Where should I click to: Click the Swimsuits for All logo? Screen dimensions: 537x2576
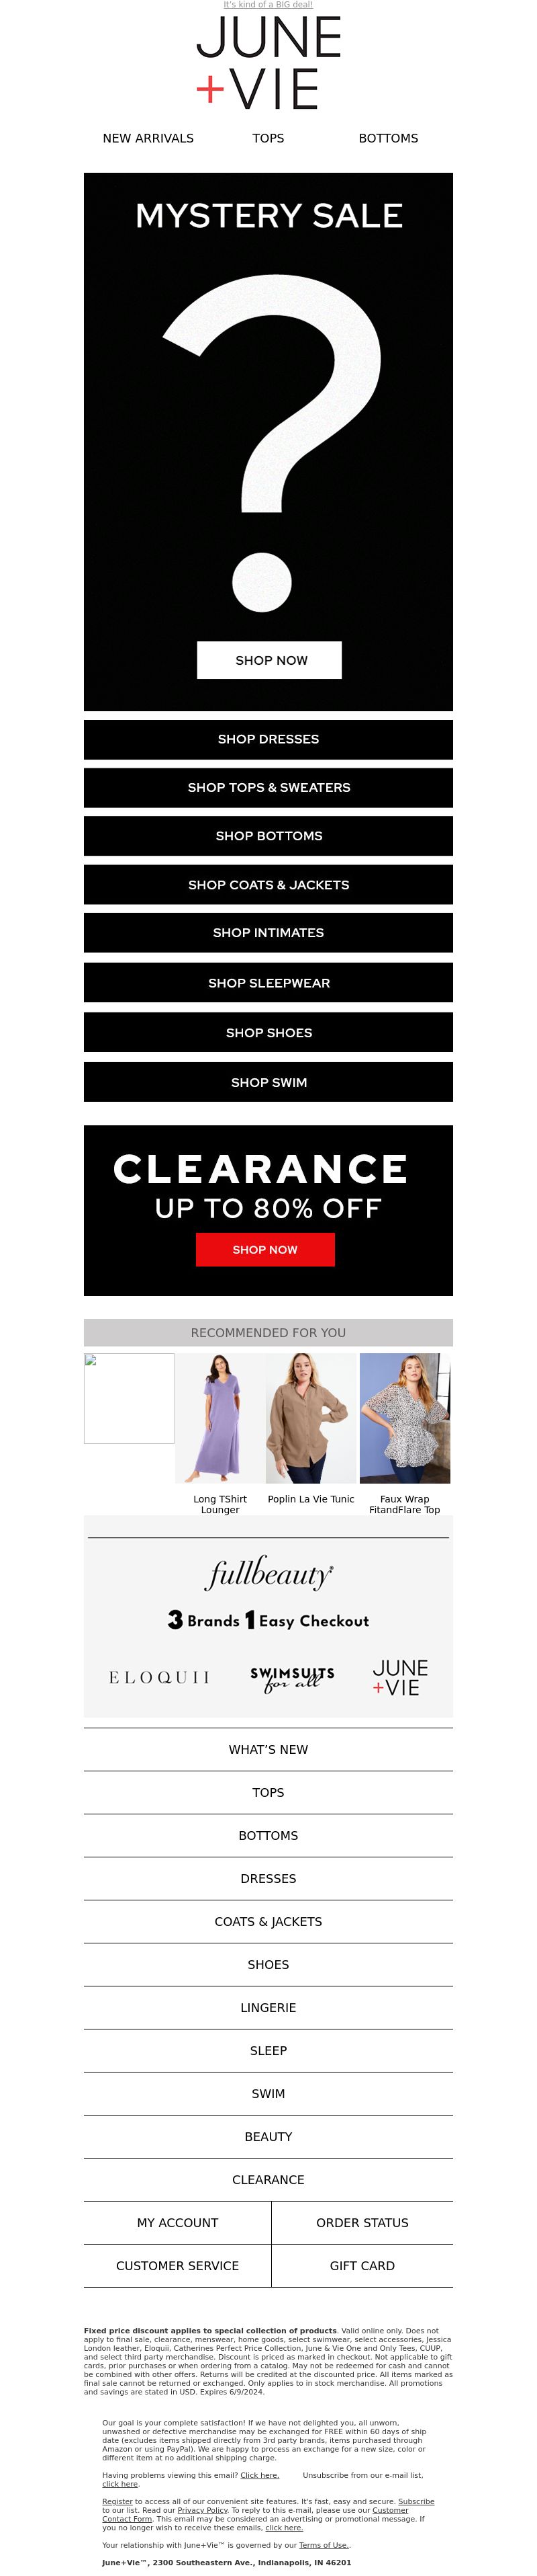pos(291,1678)
